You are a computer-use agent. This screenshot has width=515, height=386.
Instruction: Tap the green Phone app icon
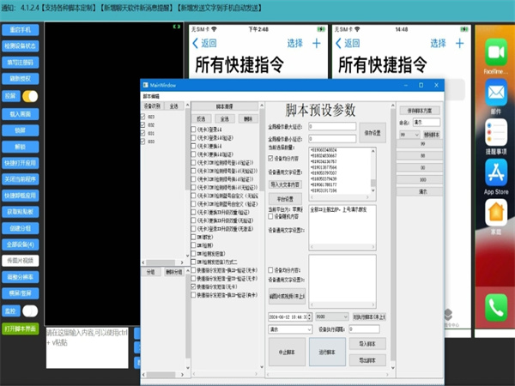tap(495, 307)
